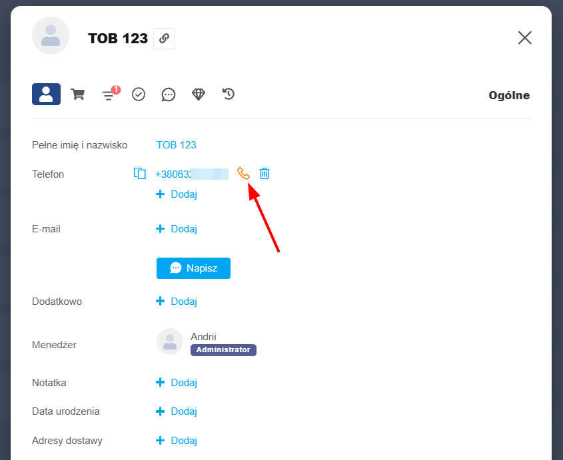Add another phone number via Dodaj

point(177,194)
